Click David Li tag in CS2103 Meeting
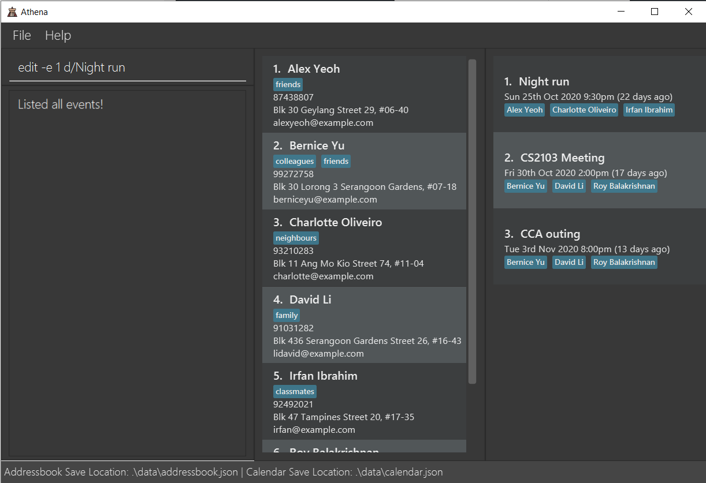This screenshot has width=706, height=483. 569,186
